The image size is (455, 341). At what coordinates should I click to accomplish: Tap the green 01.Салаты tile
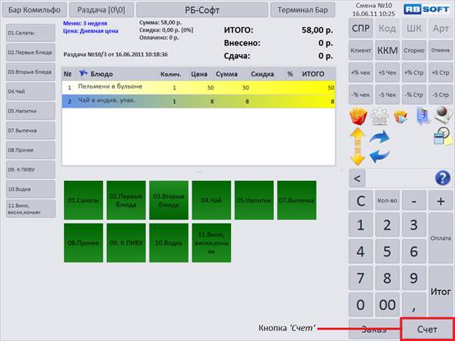83,200
